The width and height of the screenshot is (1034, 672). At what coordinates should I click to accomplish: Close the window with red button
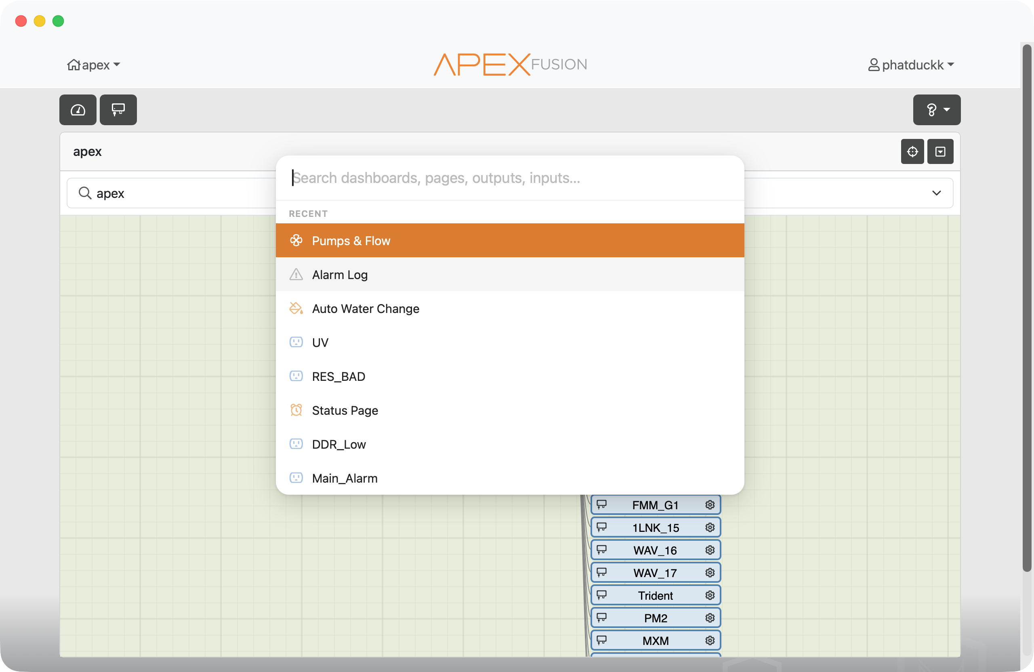tap(21, 21)
